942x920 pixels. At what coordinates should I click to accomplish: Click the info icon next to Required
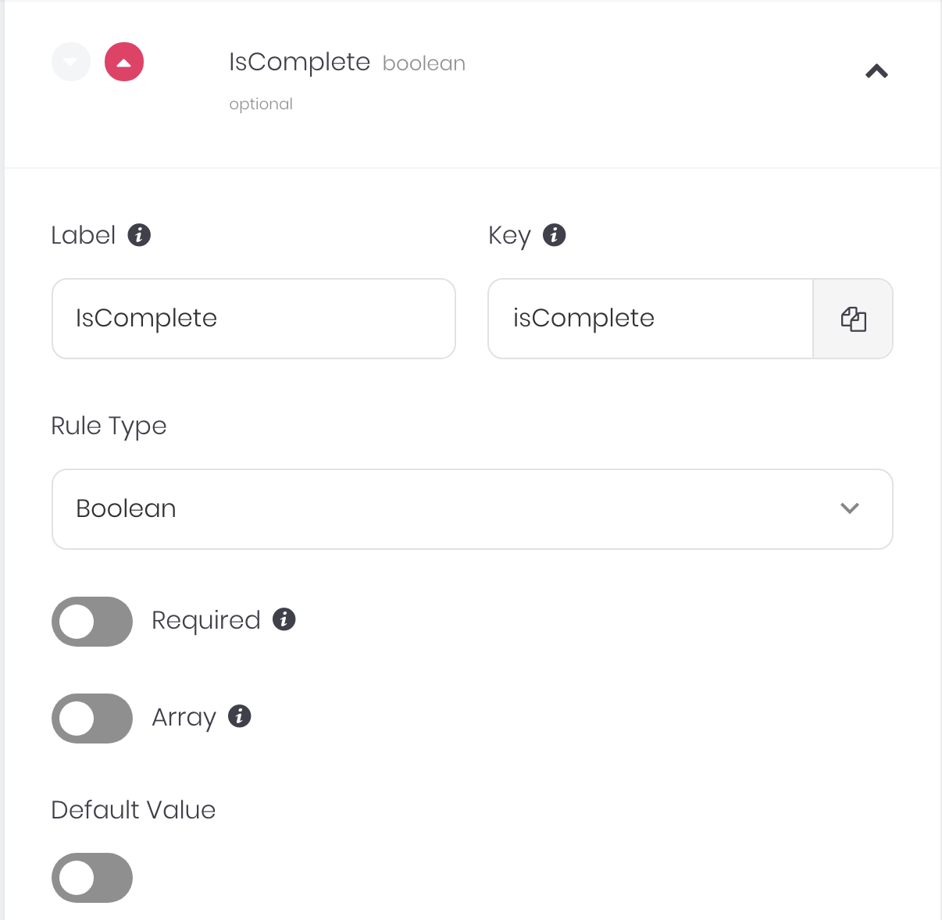[x=284, y=619]
